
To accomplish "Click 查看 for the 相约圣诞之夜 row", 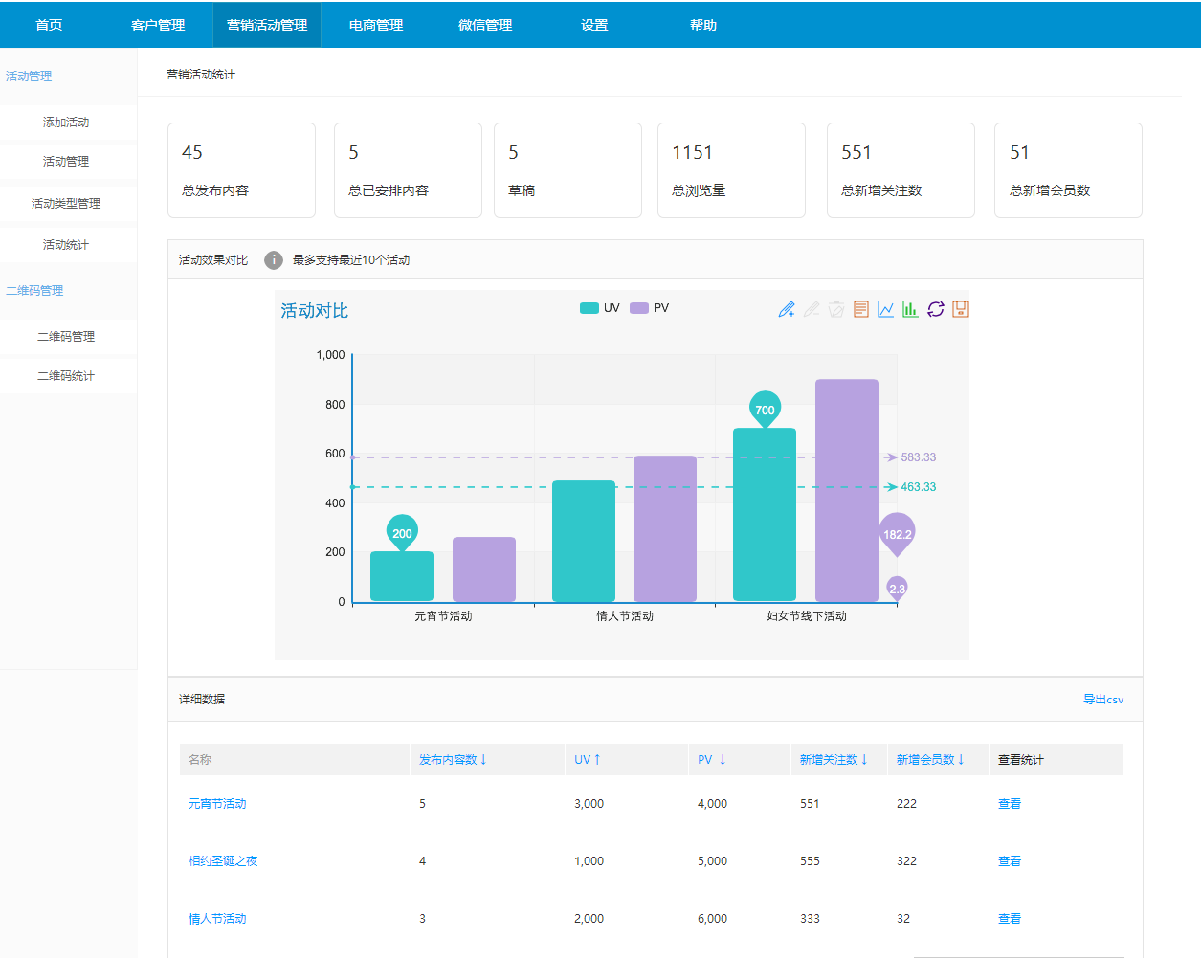I will point(1010,861).
